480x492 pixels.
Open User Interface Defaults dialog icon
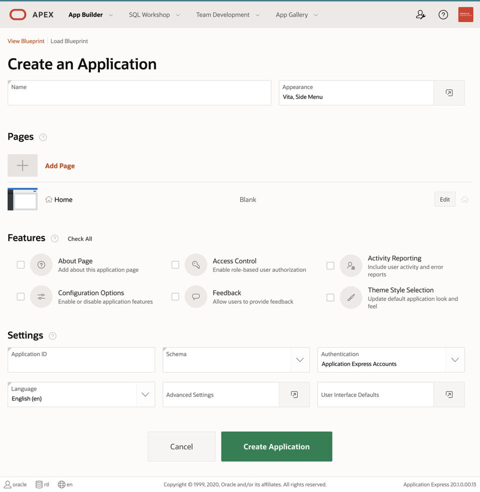click(449, 394)
